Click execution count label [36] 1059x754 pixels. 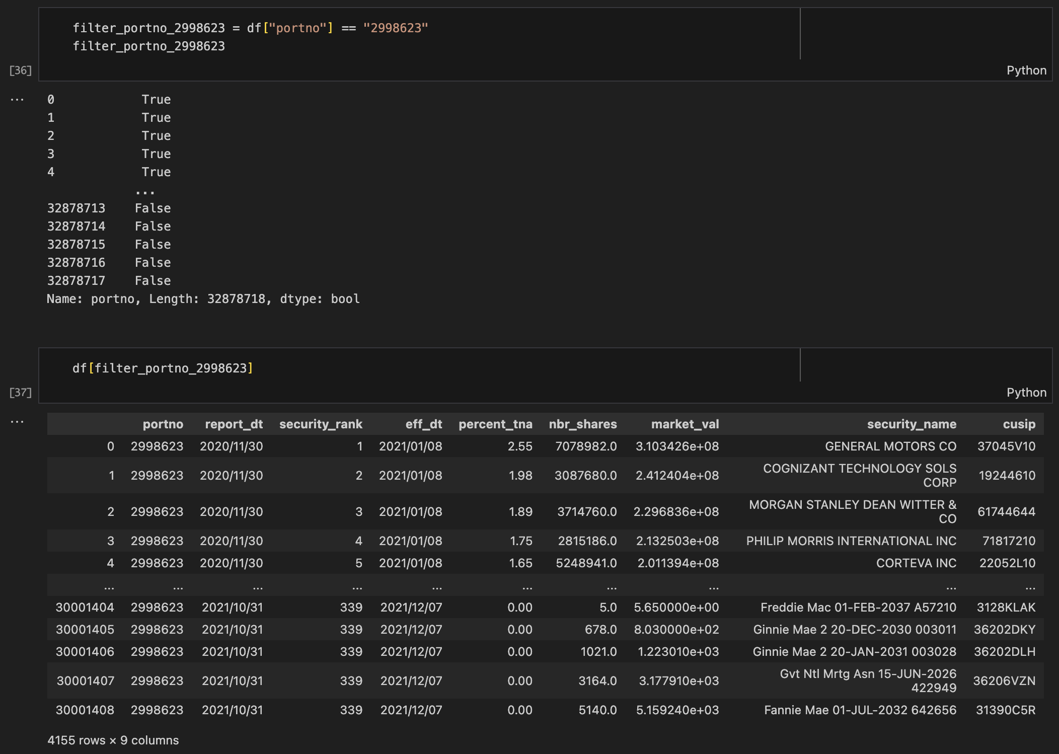pos(21,70)
